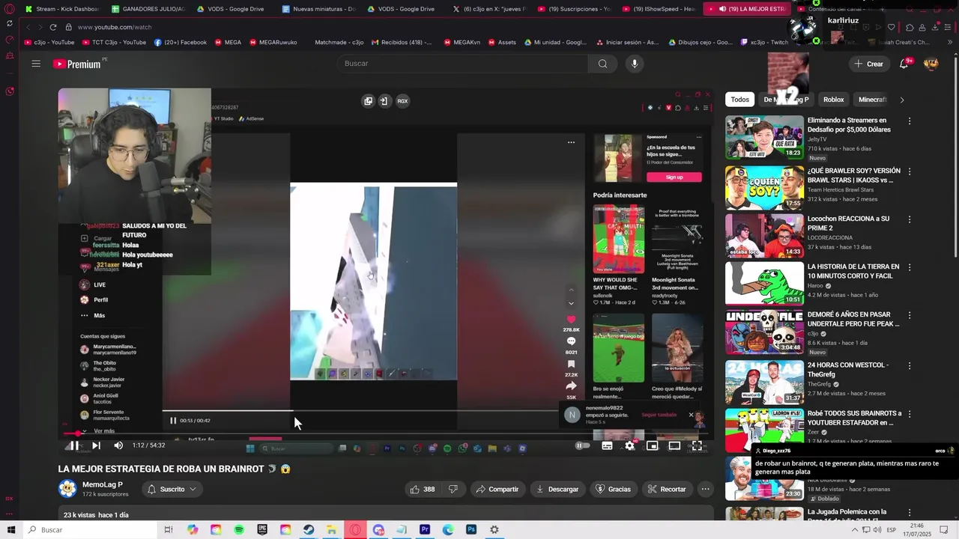Select the Roblox filter chip

(x=833, y=100)
